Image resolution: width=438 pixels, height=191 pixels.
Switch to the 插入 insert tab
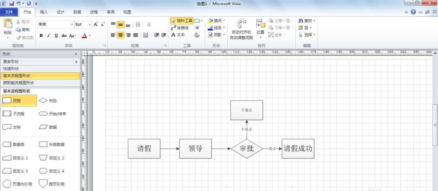point(44,12)
